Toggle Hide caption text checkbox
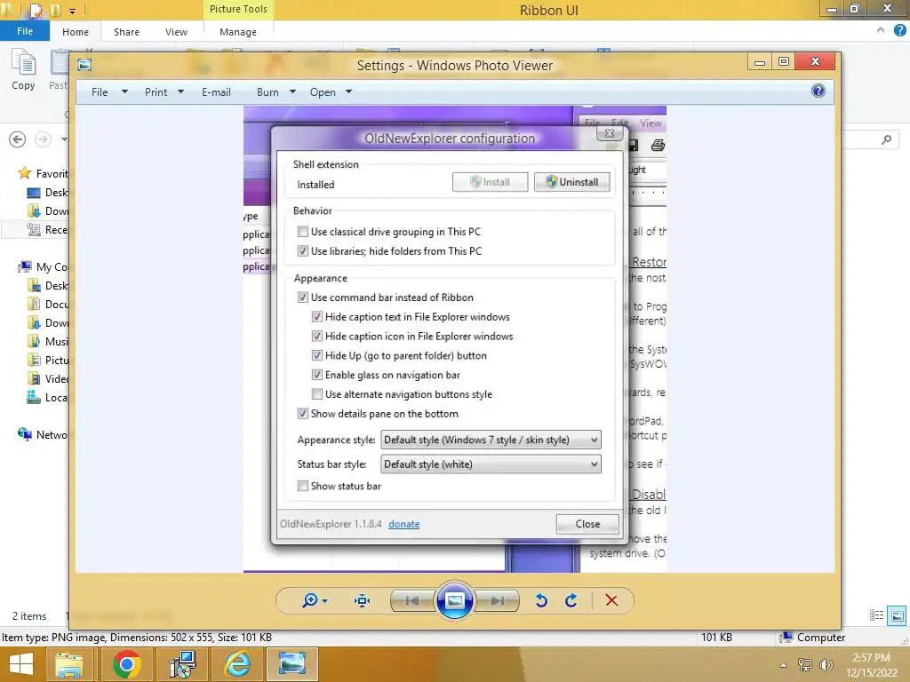 tap(317, 317)
